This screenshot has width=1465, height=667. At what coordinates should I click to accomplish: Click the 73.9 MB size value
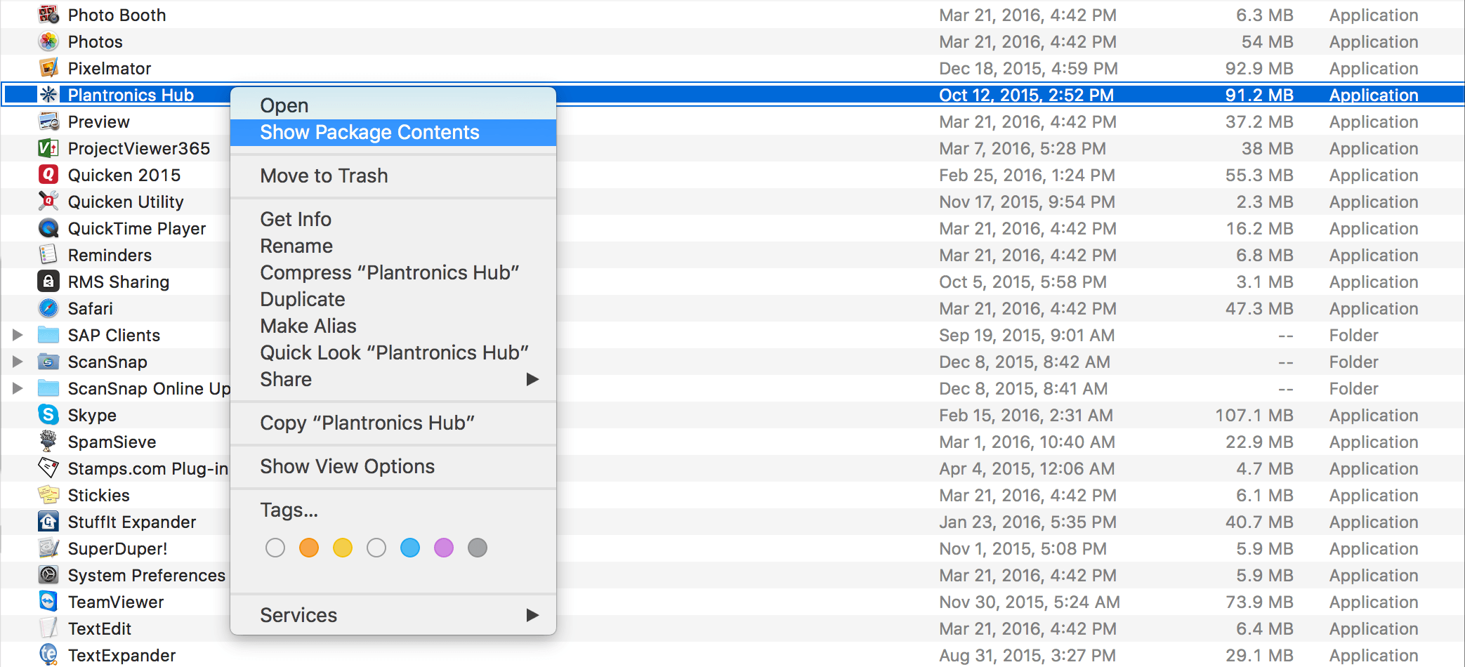click(x=1259, y=602)
